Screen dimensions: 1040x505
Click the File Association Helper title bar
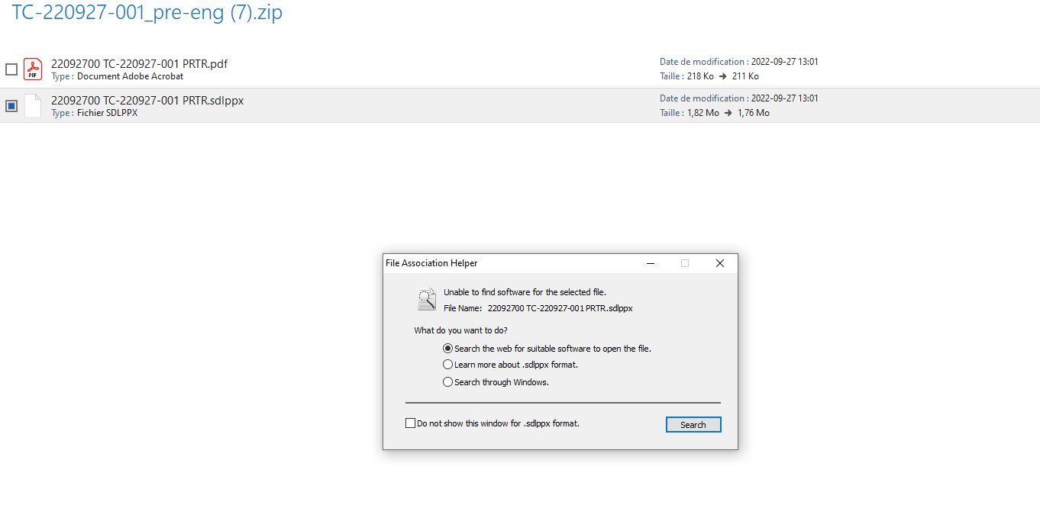[431, 262]
